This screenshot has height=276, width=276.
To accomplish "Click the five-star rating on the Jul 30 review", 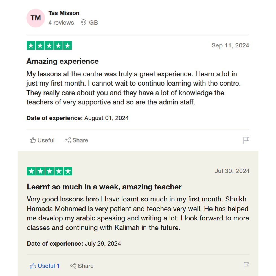I will click(x=50, y=171).
